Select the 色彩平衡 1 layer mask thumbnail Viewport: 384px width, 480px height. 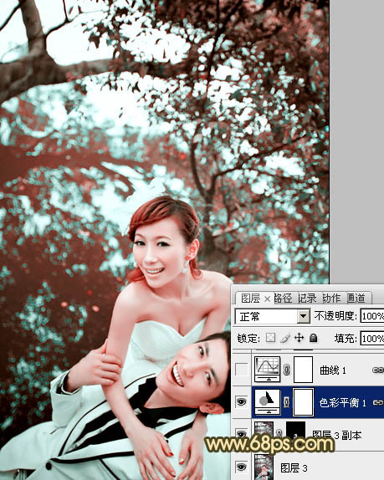pyautogui.click(x=303, y=402)
